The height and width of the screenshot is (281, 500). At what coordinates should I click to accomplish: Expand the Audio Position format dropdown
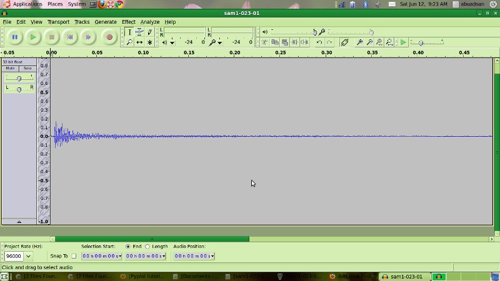212,256
